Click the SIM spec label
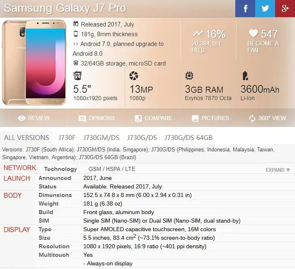Image resolution: width=295 pixels, height=269 pixels. (43, 221)
